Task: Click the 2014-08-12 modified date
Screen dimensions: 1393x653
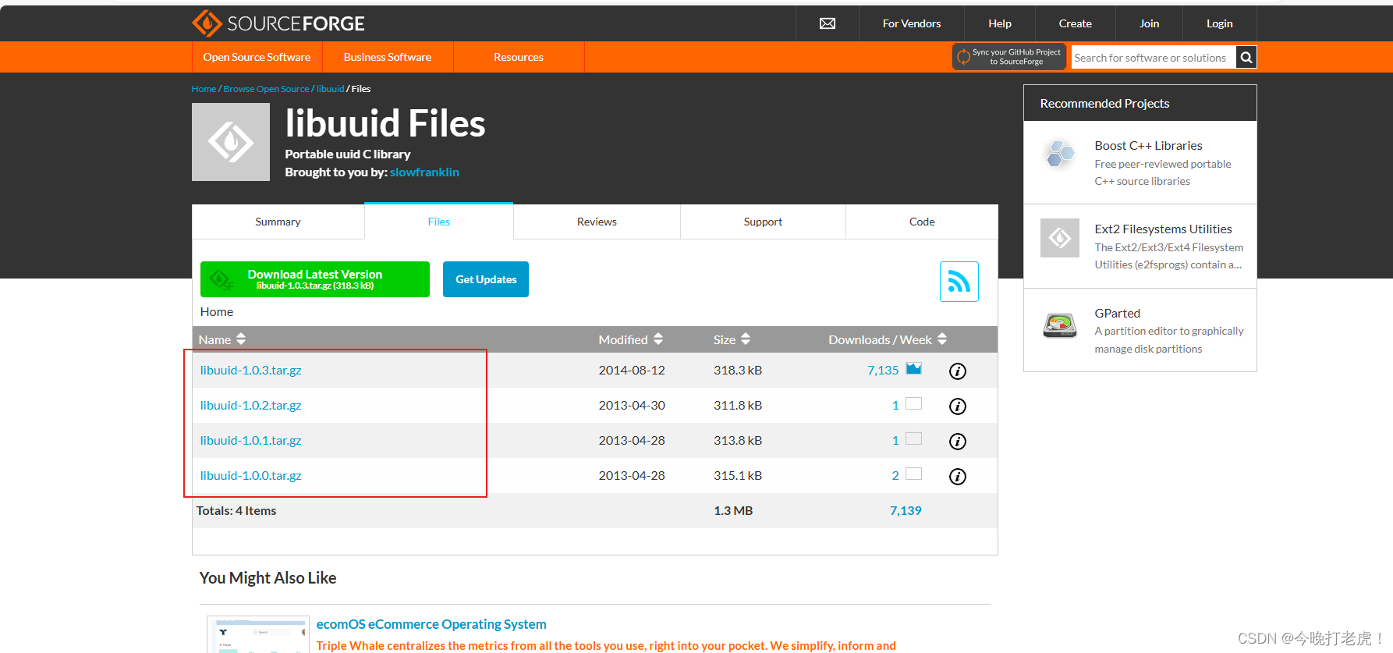Action: tap(632, 370)
